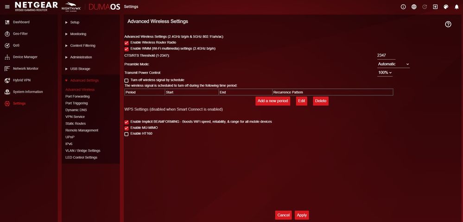The height and width of the screenshot is (222, 463).
Task: Click the System Information sidebar icon
Action: [x=7, y=92]
